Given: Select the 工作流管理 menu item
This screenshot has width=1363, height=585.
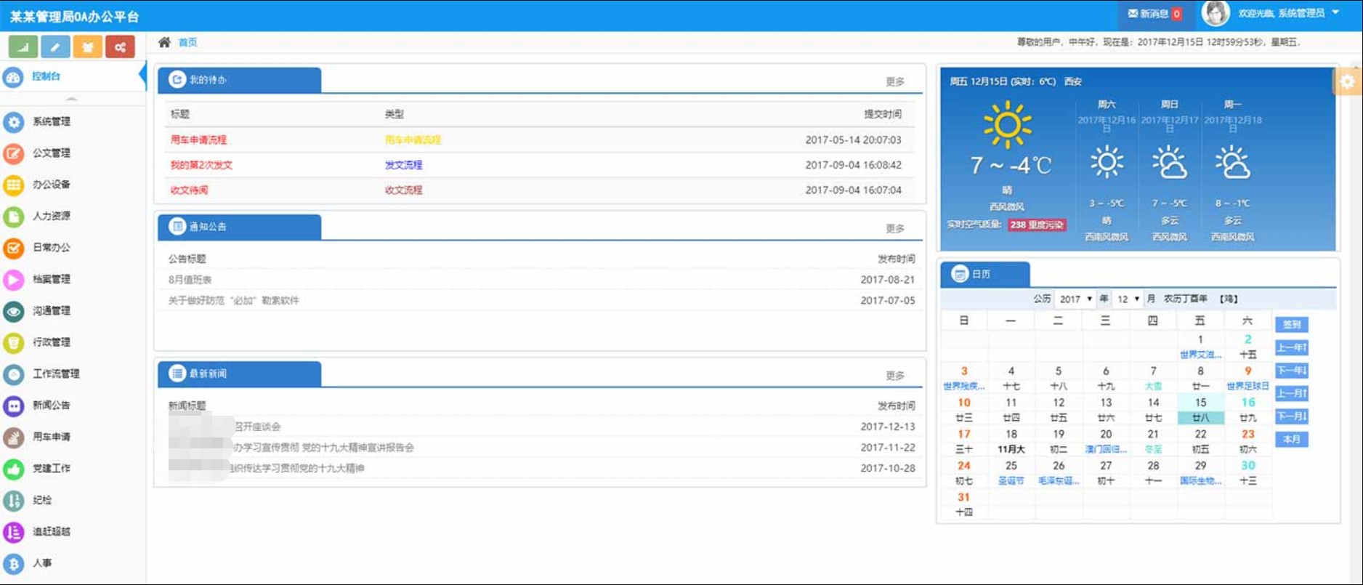Looking at the screenshot, I should point(56,374).
